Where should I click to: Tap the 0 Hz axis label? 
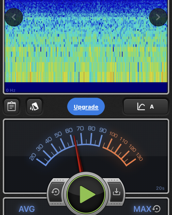[11, 90]
